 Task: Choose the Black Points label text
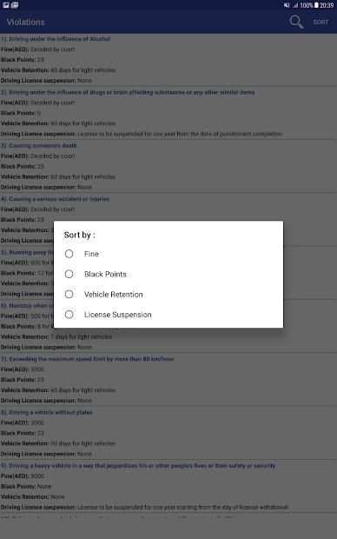(x=105, y=275)
